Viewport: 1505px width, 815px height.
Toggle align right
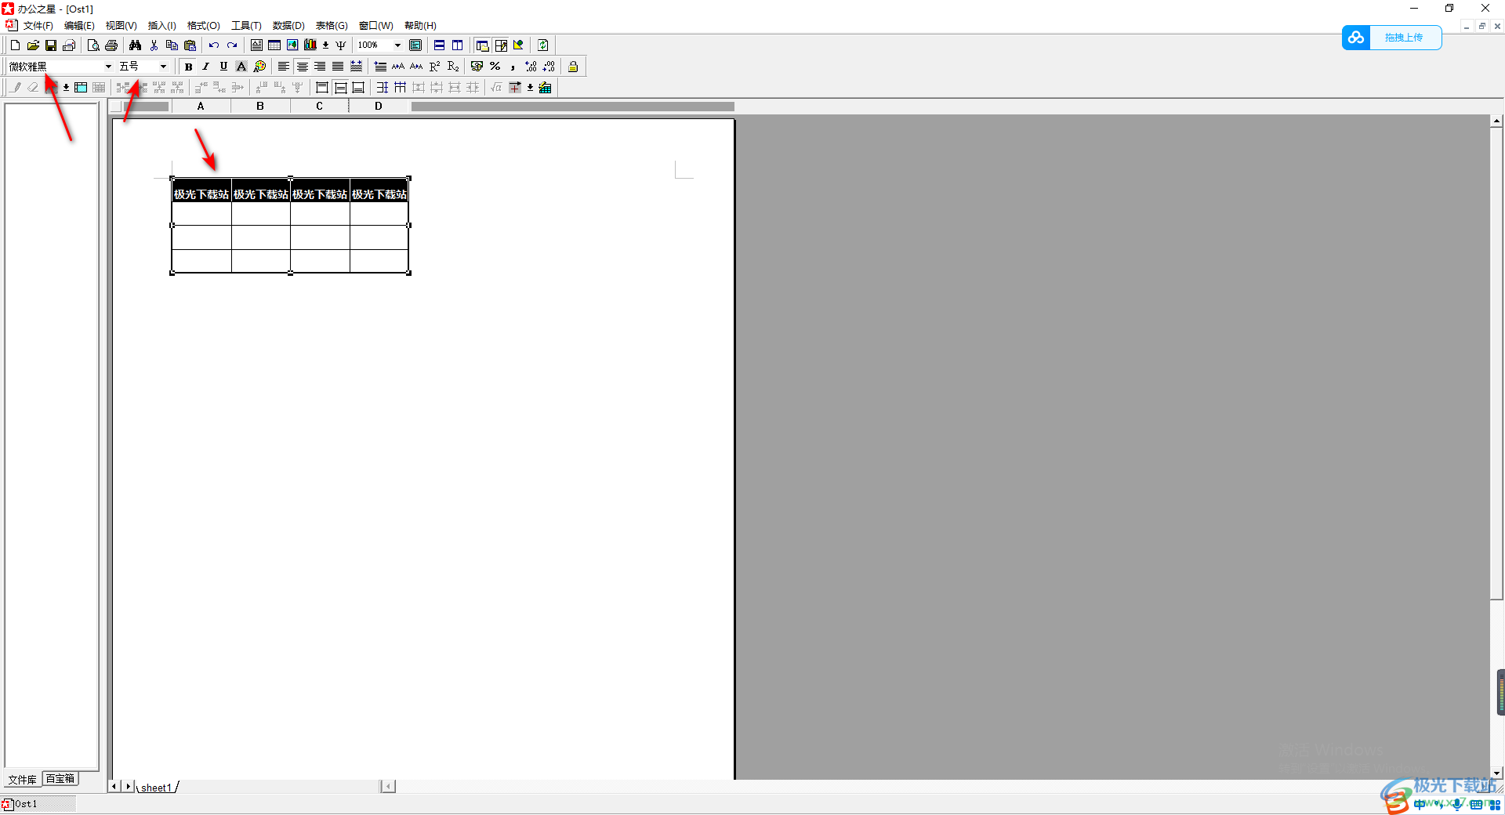320,67
